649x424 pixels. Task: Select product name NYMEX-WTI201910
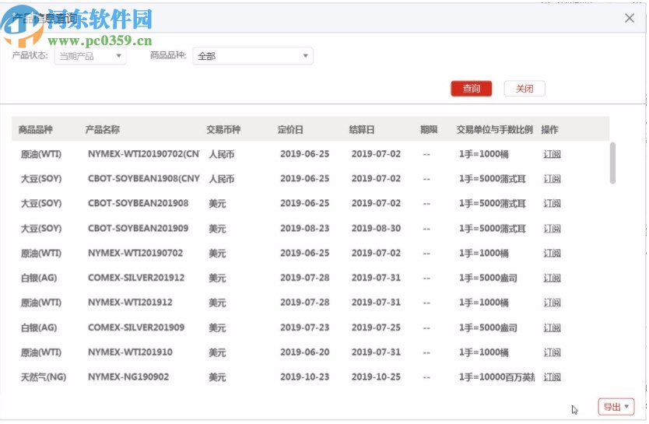tap(130, 352)
